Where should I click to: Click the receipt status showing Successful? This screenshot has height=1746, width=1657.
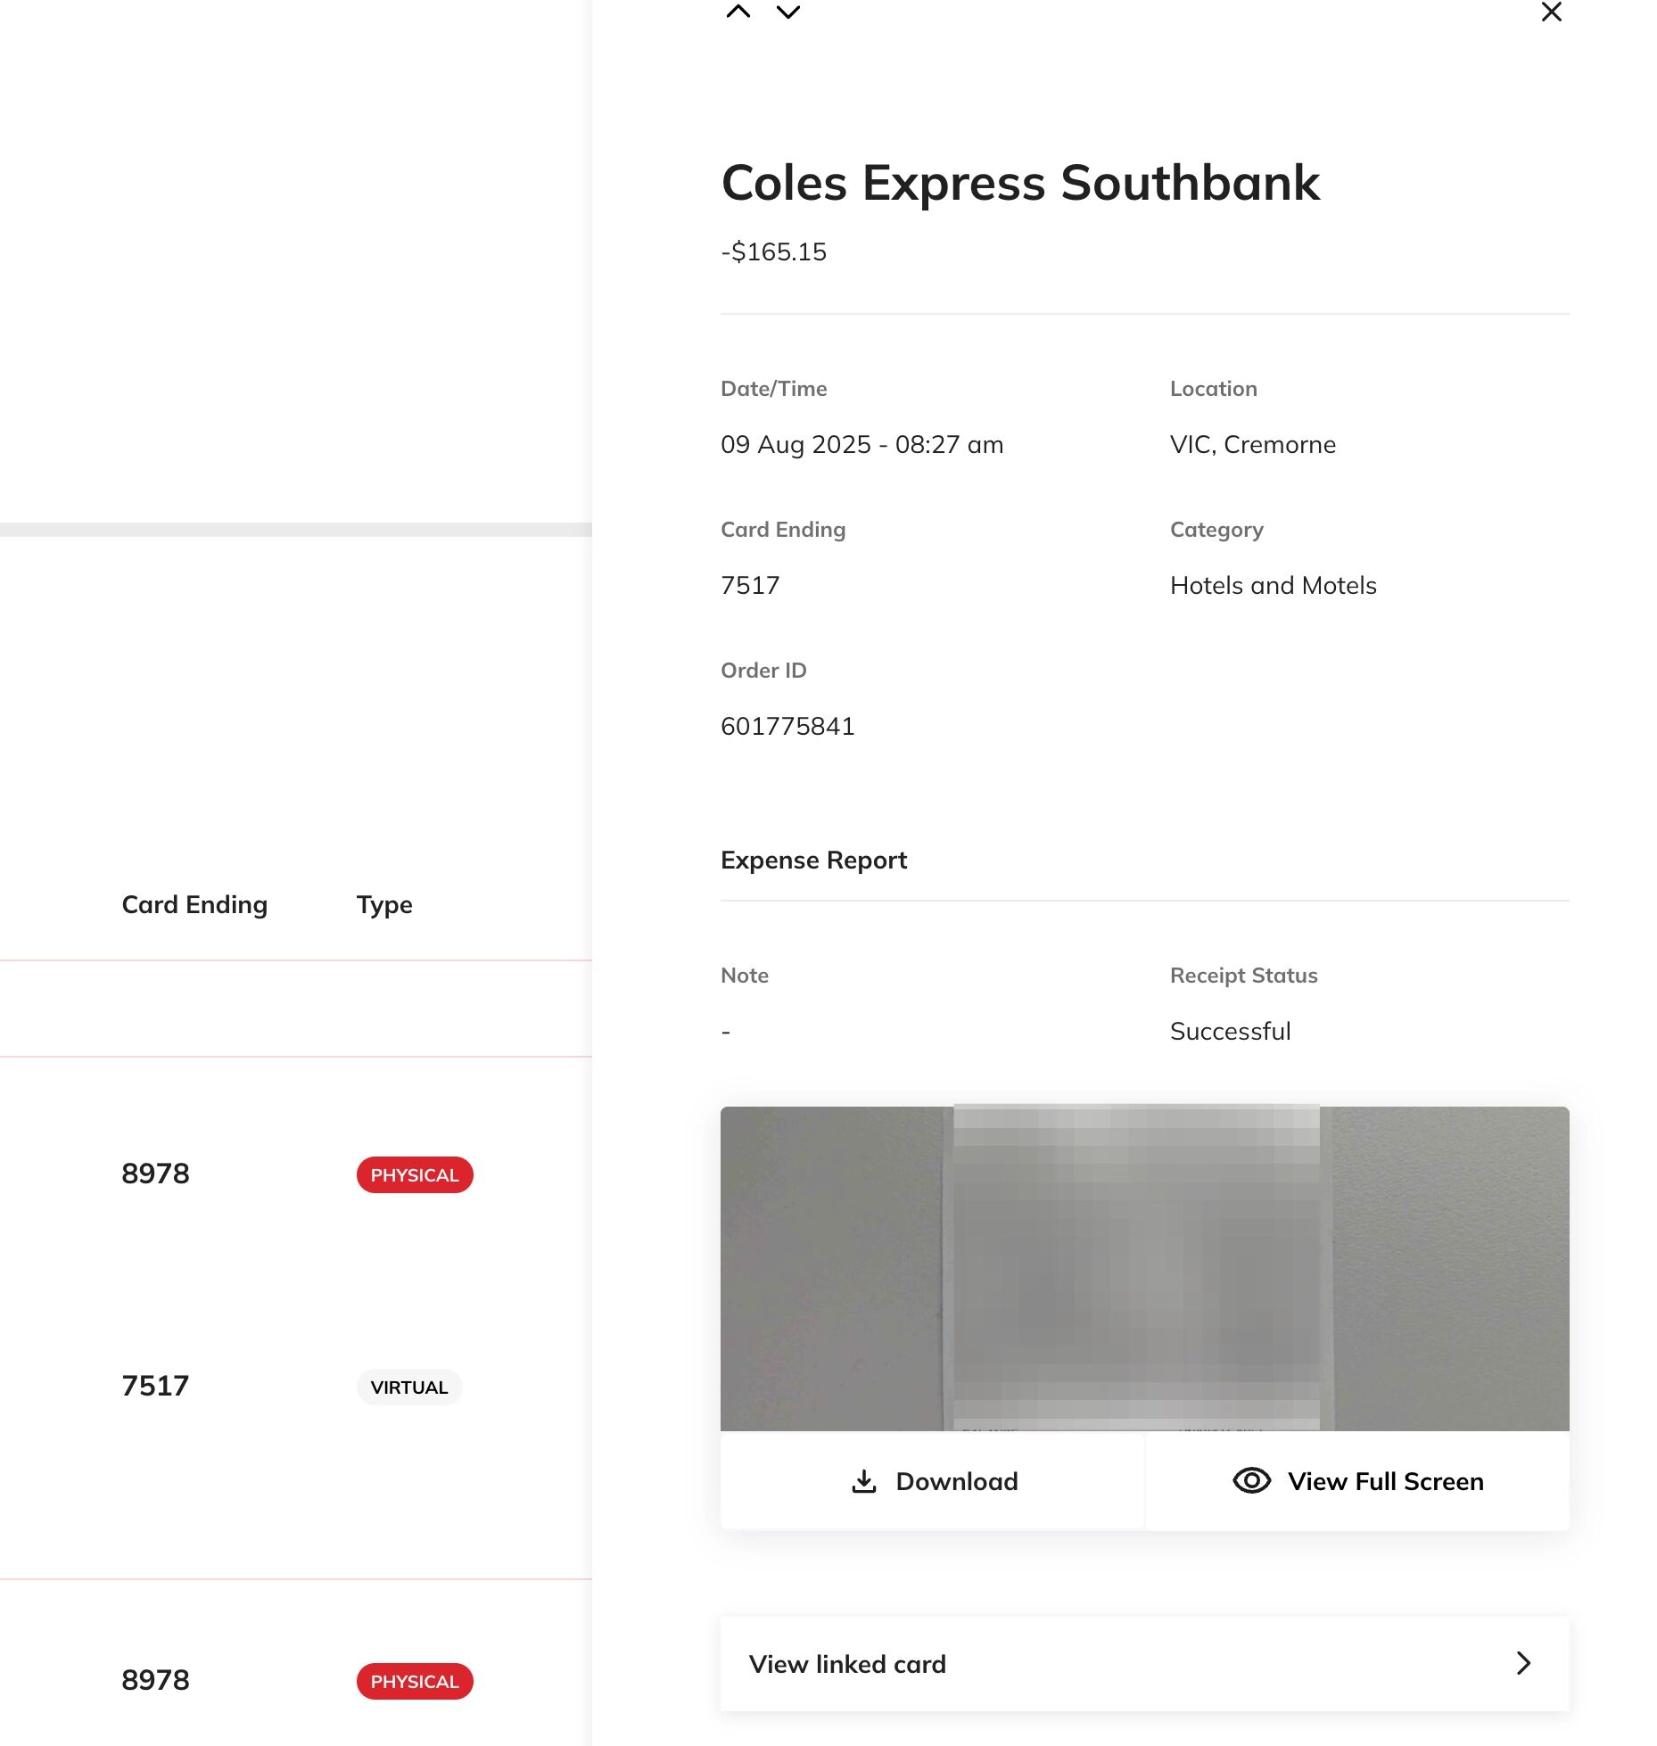pyautogui.click(x=1230, y=1031)
